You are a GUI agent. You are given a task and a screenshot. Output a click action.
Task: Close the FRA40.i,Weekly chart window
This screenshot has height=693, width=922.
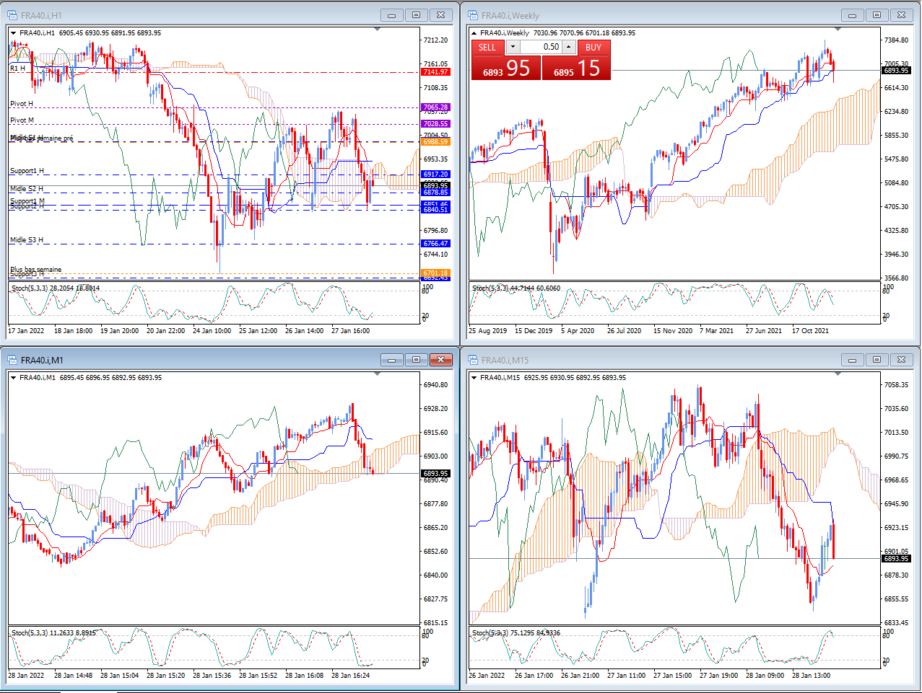tap(901, 15)
